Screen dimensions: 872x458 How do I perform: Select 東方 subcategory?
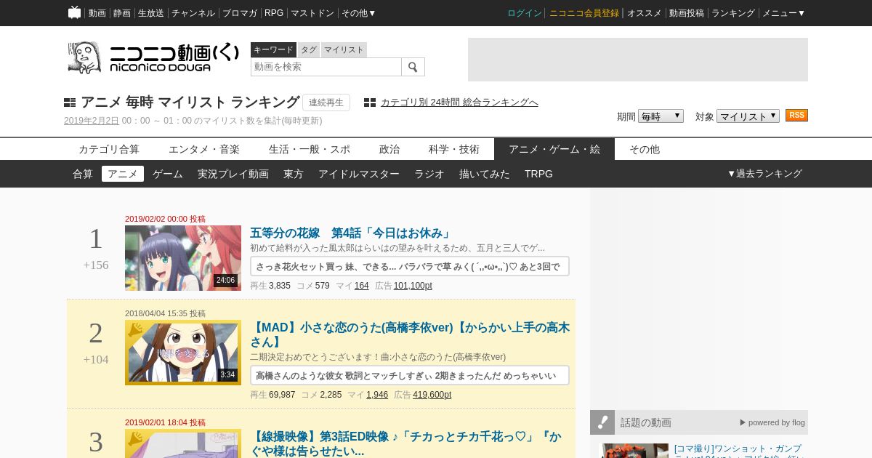click(x=294, y=174)
